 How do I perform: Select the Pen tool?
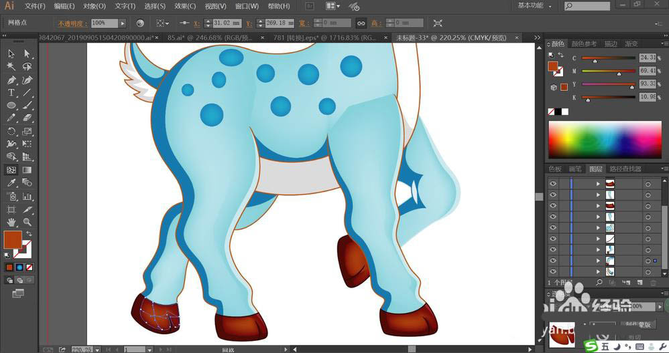point(11,80)
